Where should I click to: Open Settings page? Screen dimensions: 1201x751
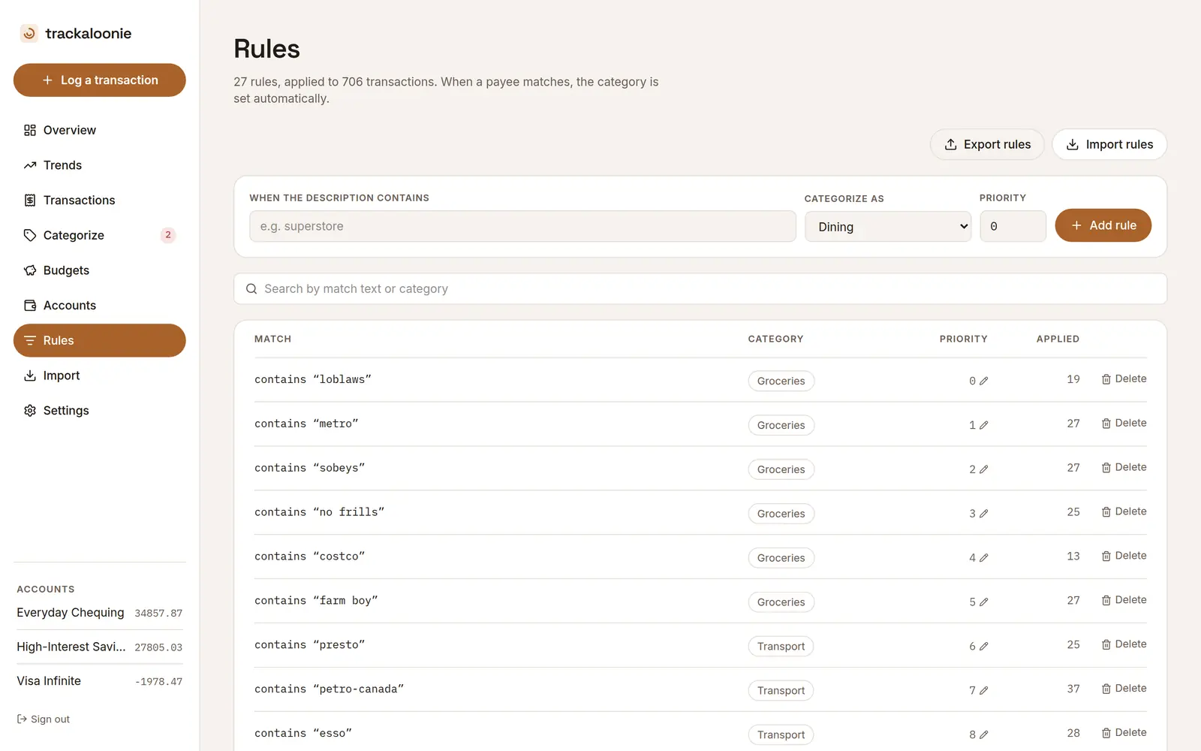pyautogui.click(x=99, y=411)
